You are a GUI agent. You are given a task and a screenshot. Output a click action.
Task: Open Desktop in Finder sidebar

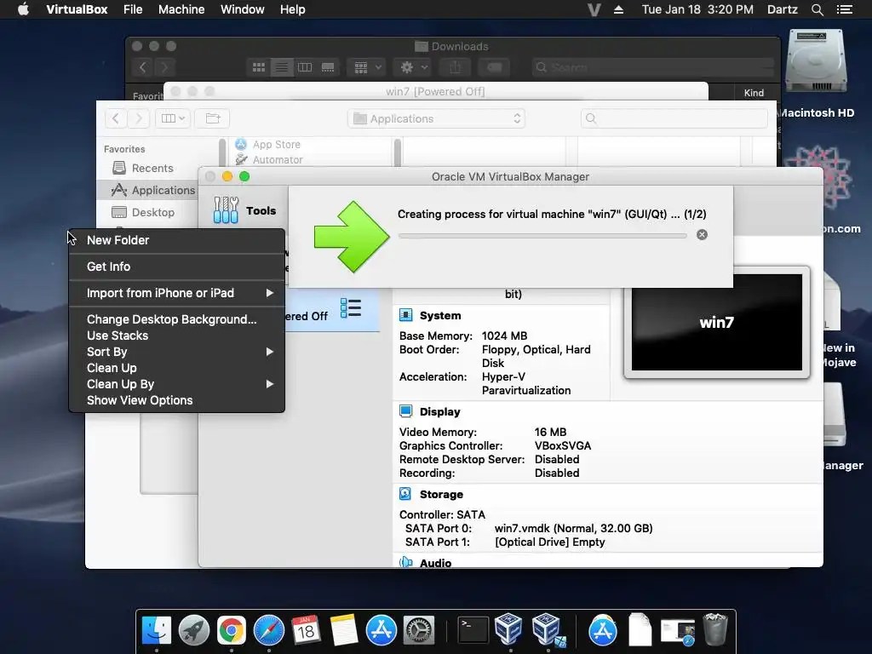coord(143,212)
